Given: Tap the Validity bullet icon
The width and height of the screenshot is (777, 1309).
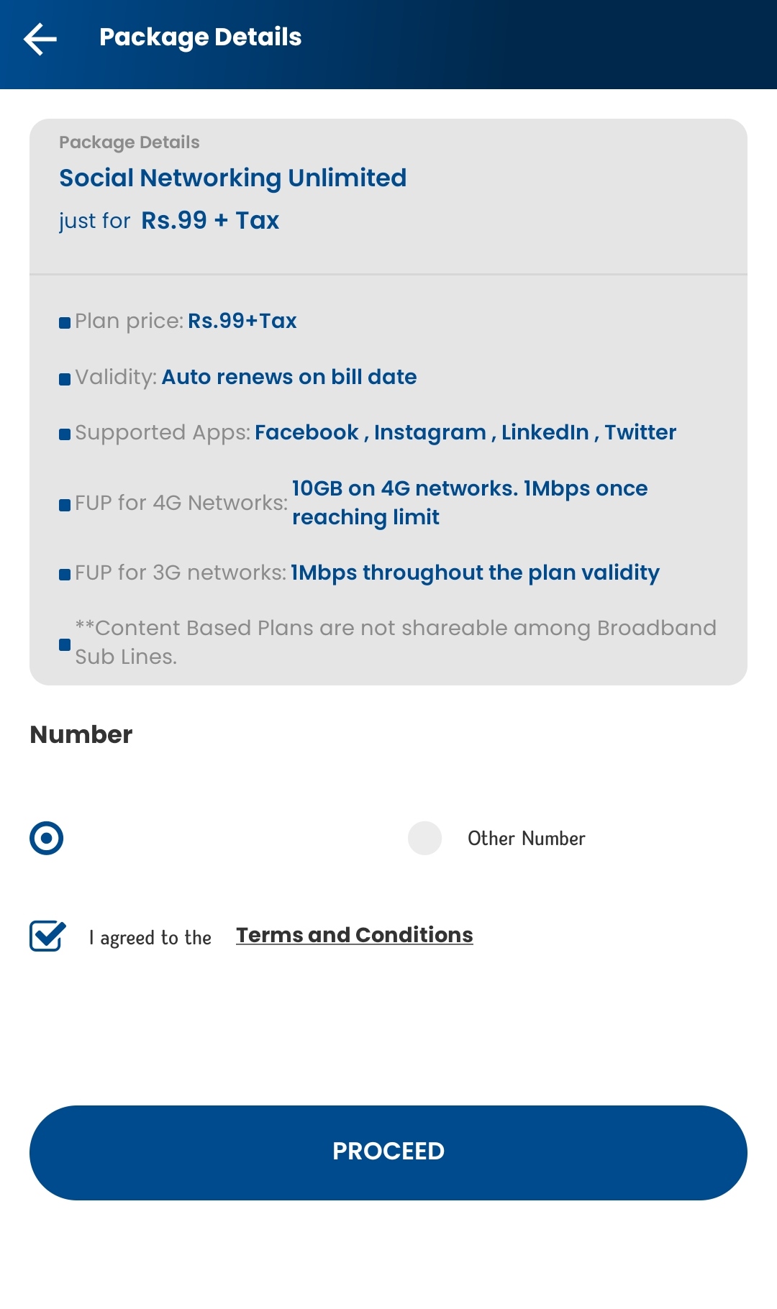Looking at the screenshot, I should click(x=65, y=379).
